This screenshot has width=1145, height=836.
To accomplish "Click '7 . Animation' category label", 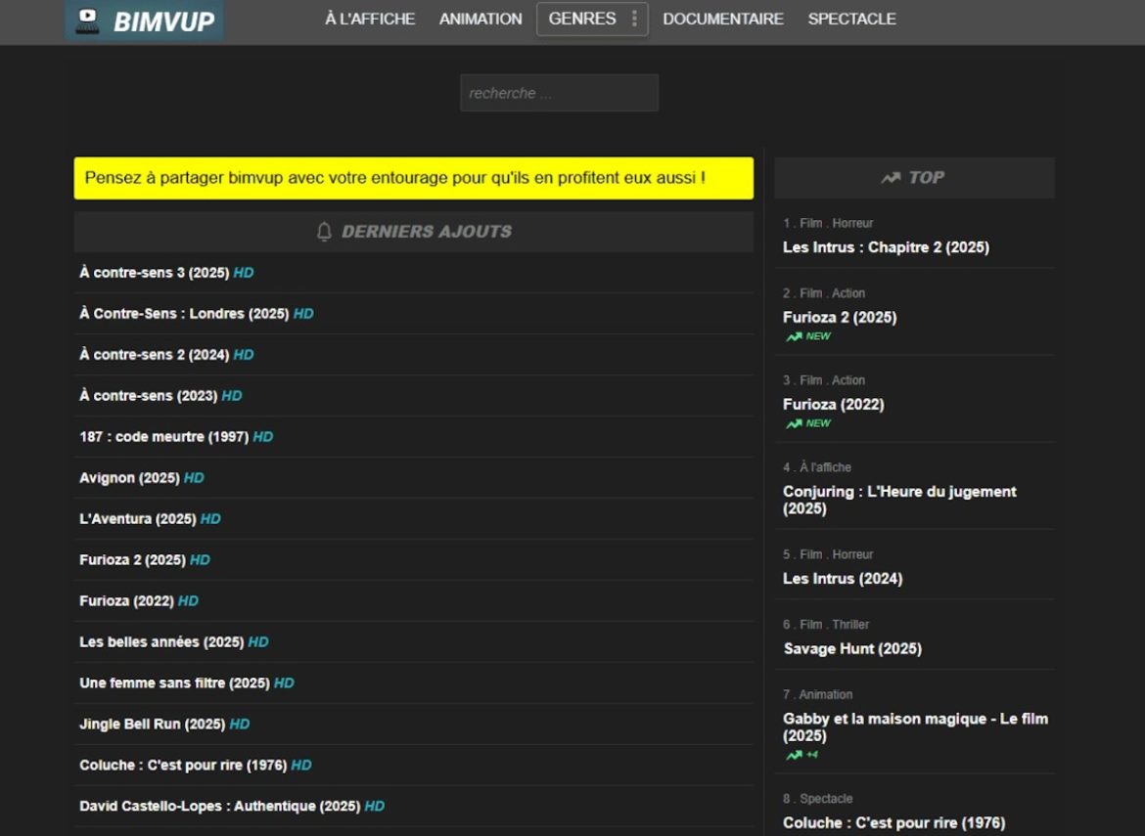I will 818,694.
